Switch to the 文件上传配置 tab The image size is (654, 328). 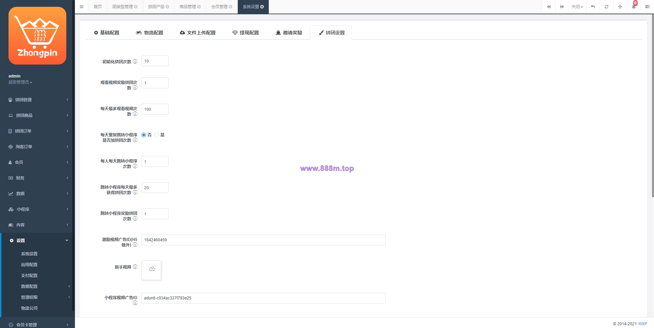pos(198,33)
